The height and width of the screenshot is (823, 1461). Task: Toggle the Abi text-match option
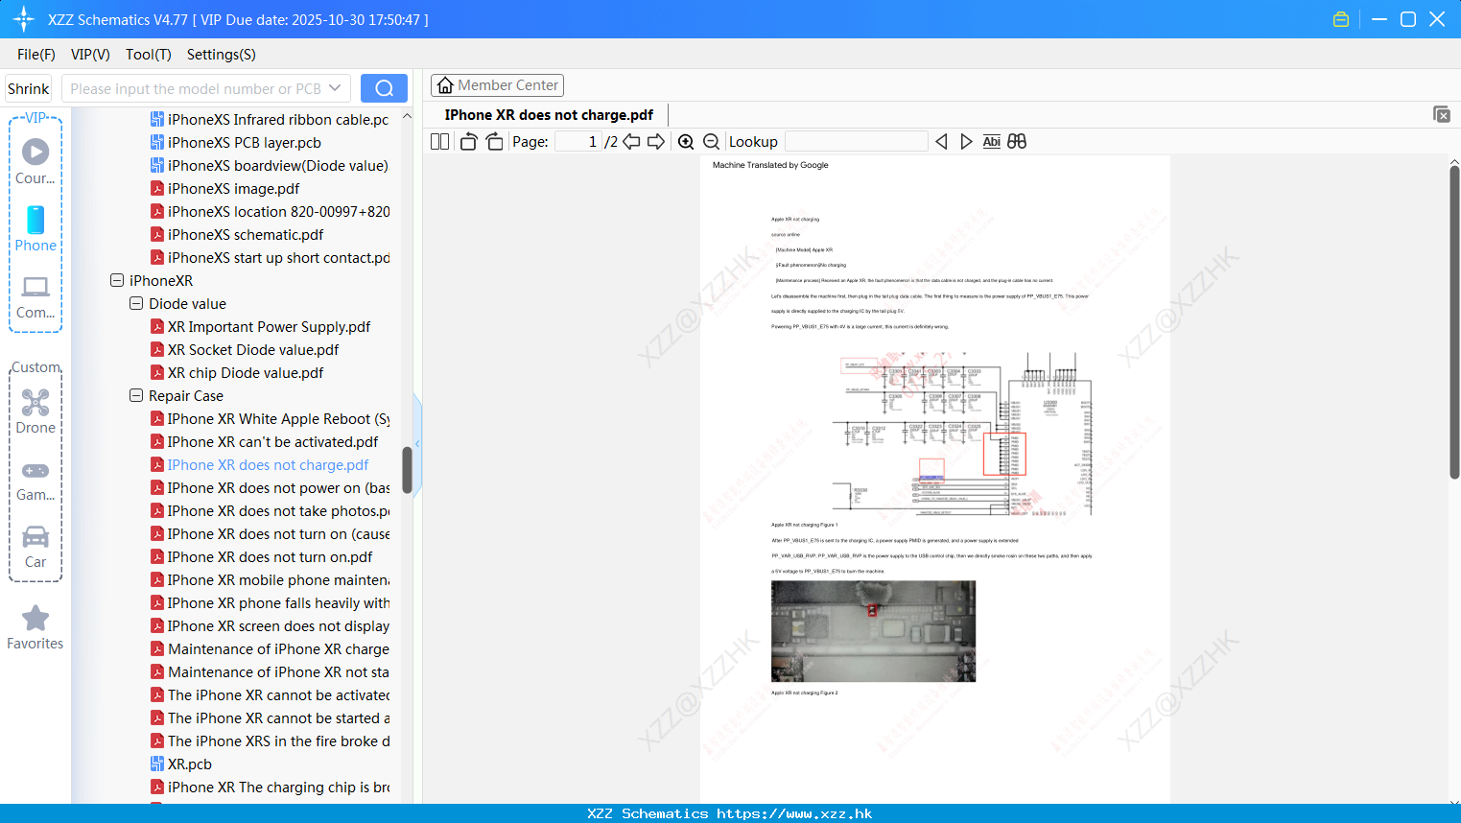point(992,142)
